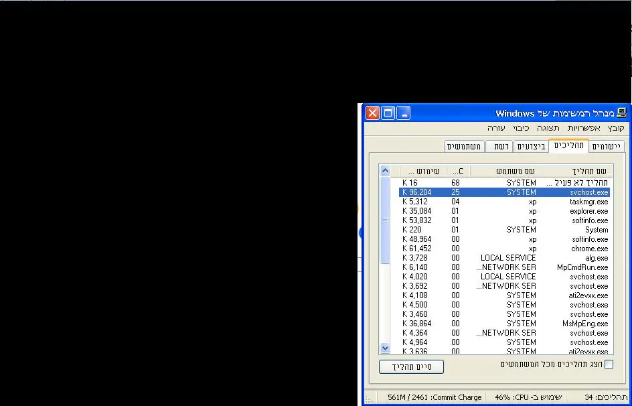Switch to the יישומים (Applications) tab
Image resolution: width=632 pixels, height=406 pixels.
(607, 147)
